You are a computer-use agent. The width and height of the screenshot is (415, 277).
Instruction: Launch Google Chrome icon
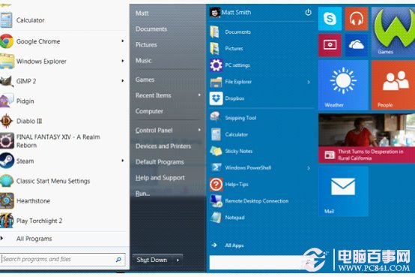click(6, 41)
